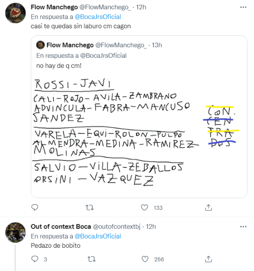Click @BocaJrsOficial in Out of context Boca's reply
The height and width of the screenshot is (271, 254).
coord(98,236)
